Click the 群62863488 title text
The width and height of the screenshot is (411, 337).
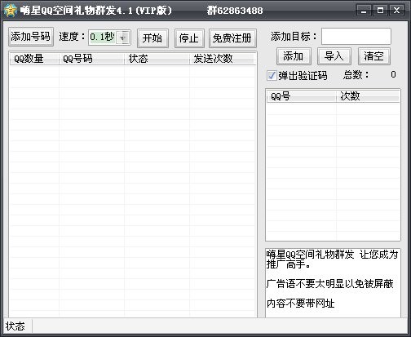click(x=235, y=11)
